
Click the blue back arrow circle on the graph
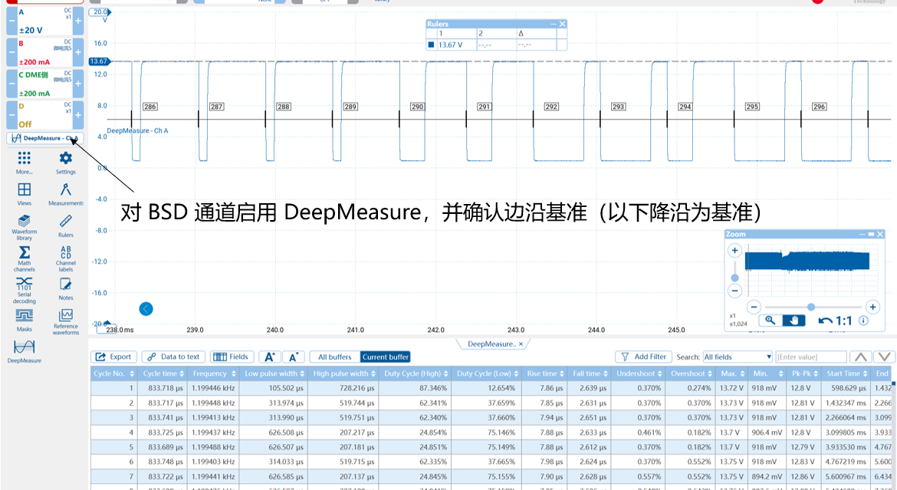coord(146,309)
